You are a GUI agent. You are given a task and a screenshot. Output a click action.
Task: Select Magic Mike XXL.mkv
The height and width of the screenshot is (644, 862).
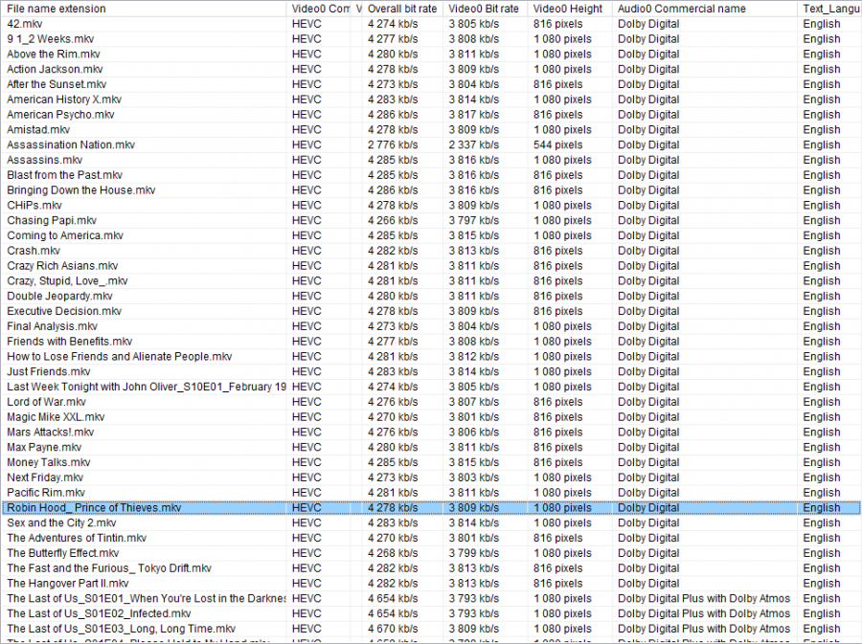click(x=56, y=417)
